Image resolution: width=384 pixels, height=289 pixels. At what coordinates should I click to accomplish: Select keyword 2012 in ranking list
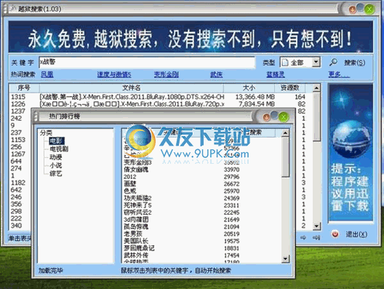tap(129, 177)
